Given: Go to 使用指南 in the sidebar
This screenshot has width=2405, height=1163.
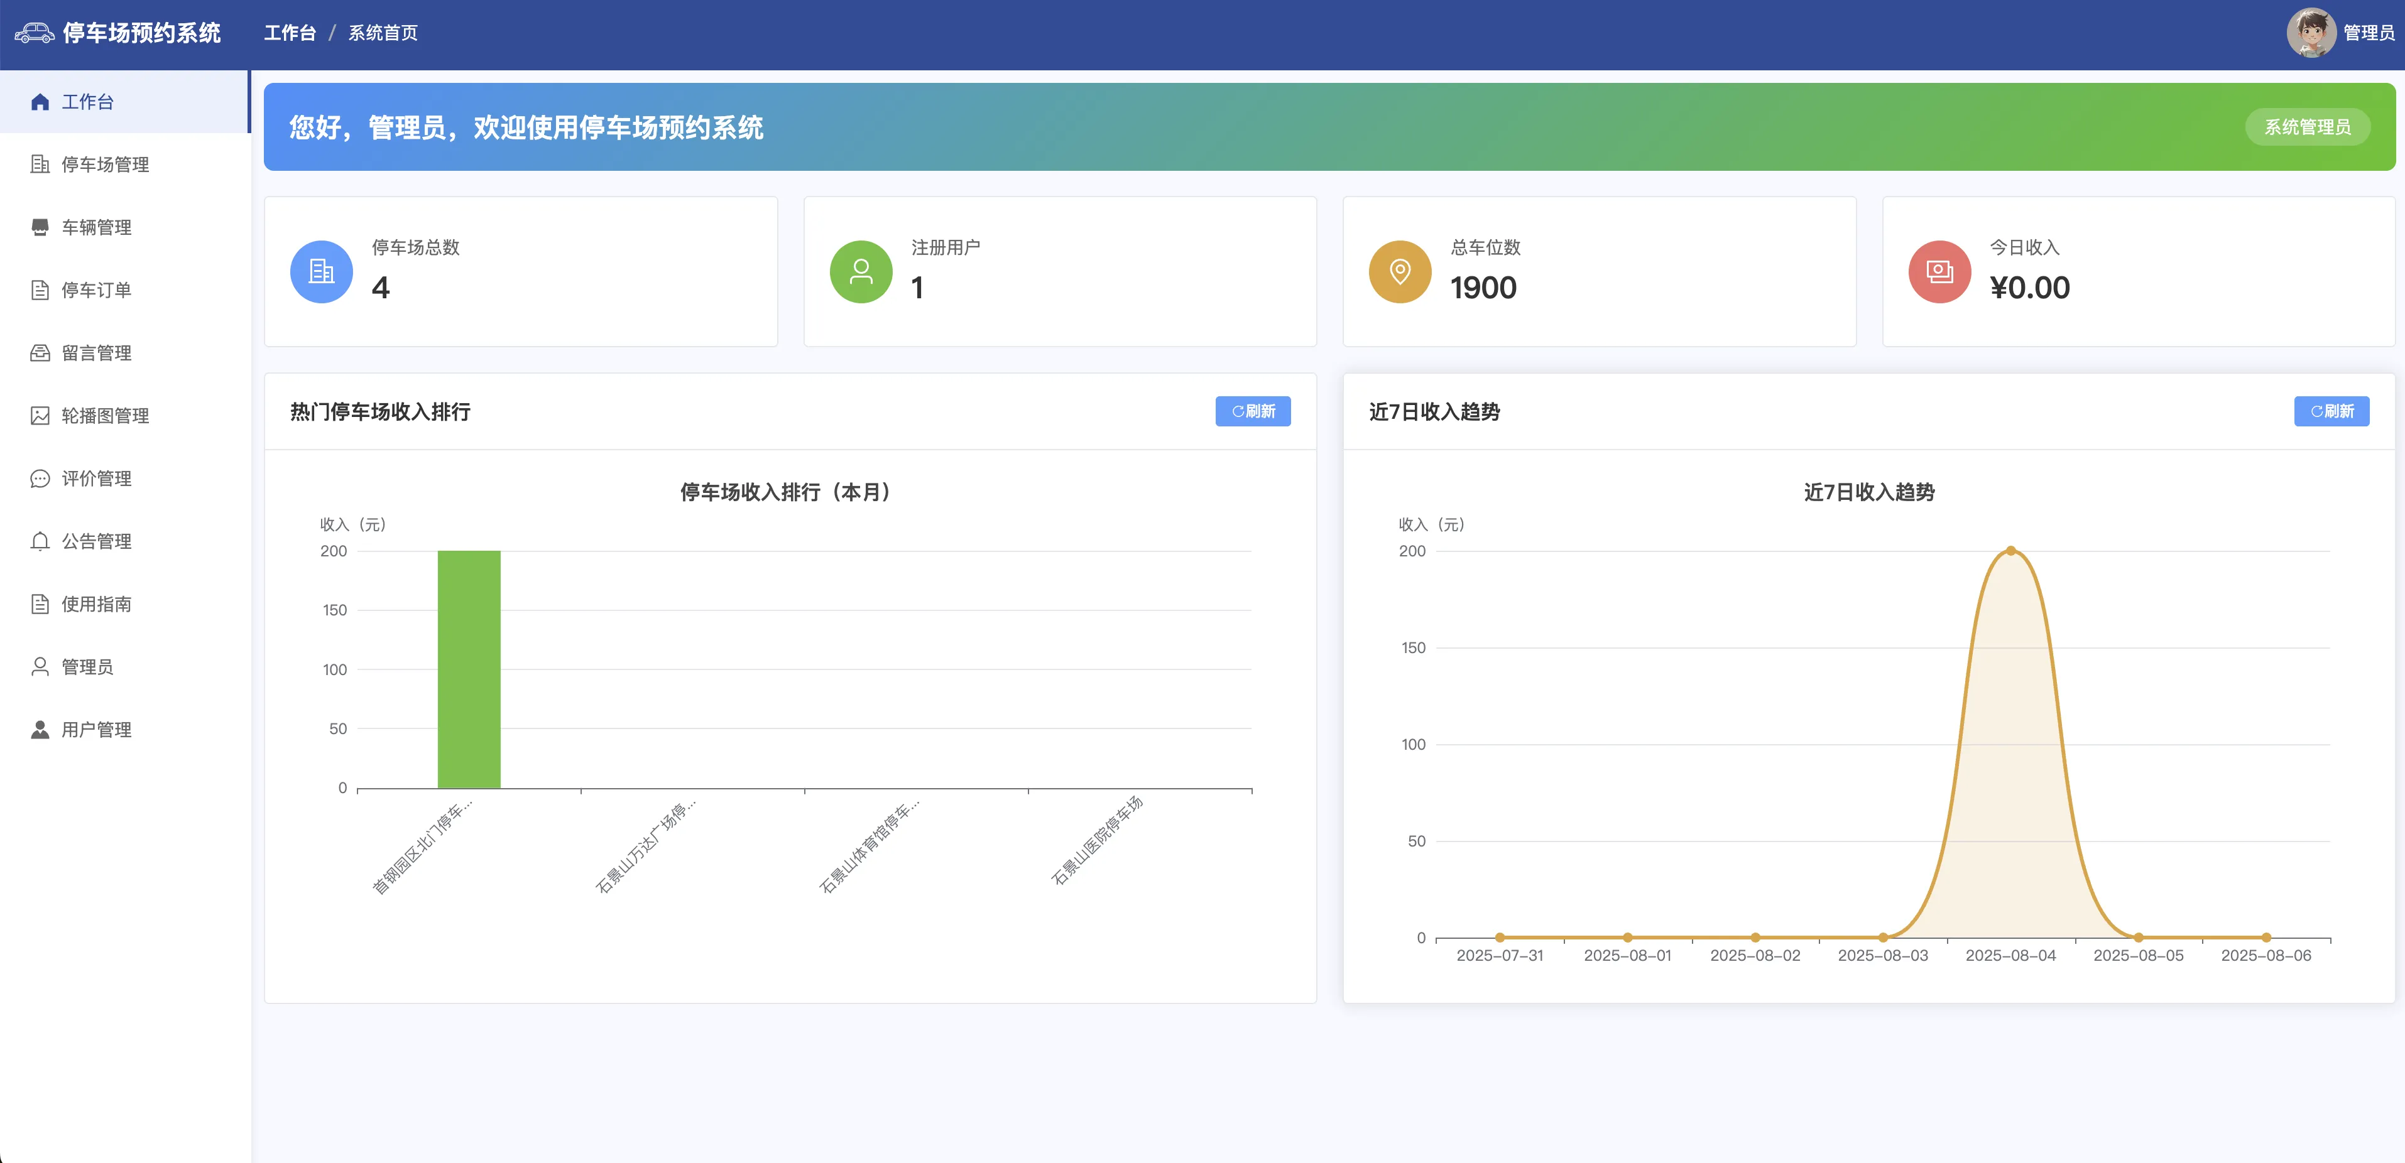Looking at the screenshot, I should click(96, 604).
